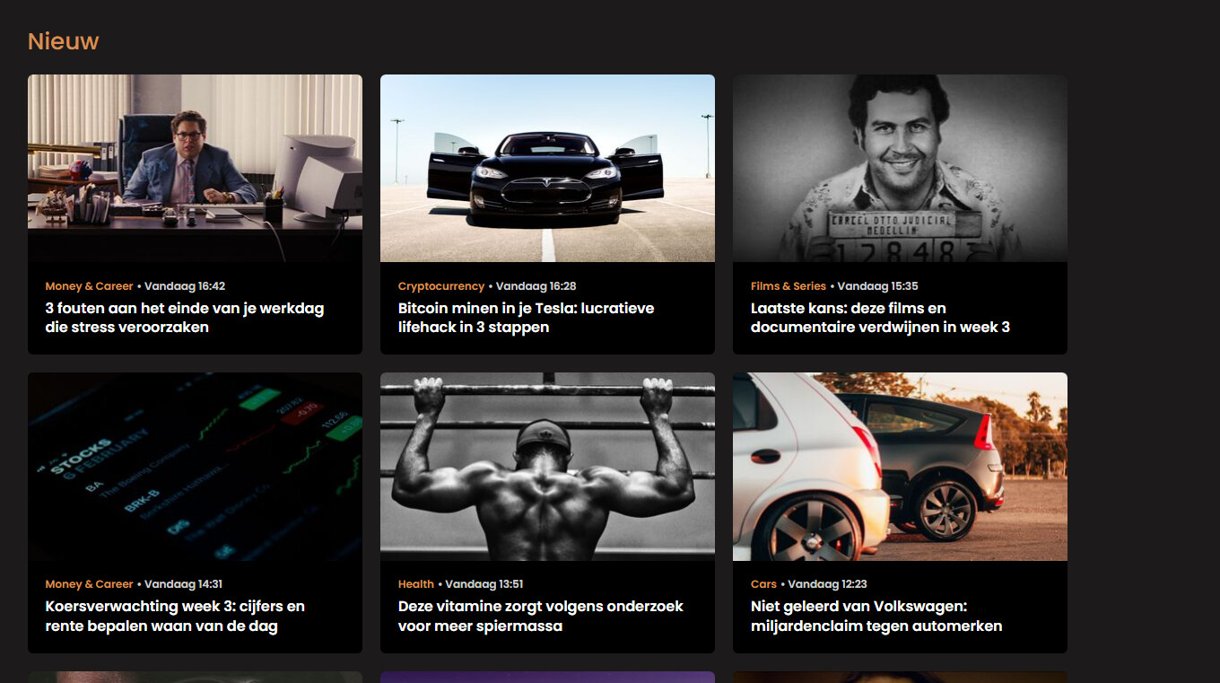Image resolution: width=1220 pixels, height=683 pixels.
Task: Open the stocks screen thumbnail image
Action: pyautogui.click(x=195, y=467)
